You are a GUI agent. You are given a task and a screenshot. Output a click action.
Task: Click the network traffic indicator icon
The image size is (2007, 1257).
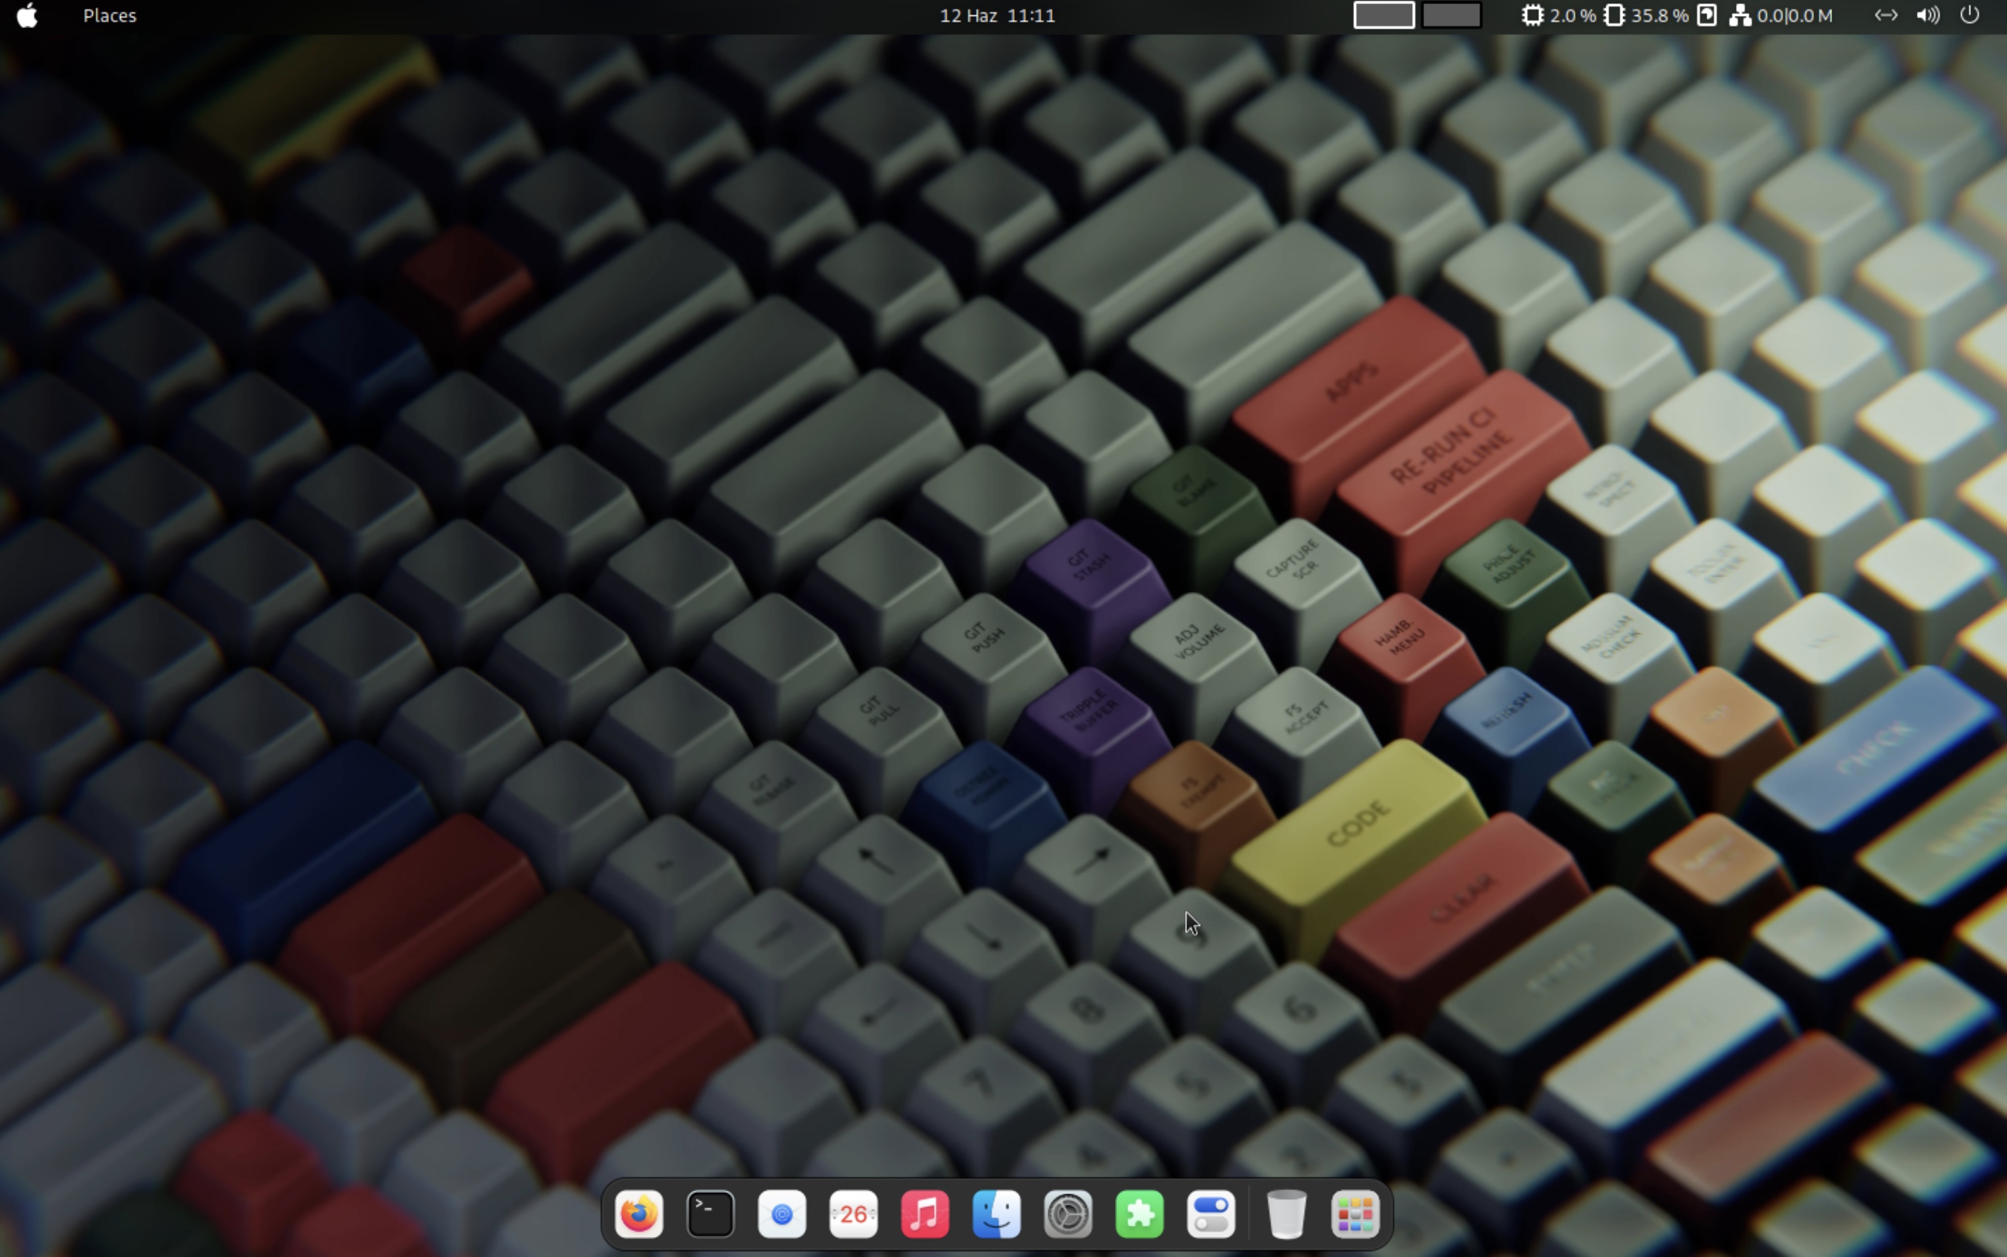(x=1740, y=15)
